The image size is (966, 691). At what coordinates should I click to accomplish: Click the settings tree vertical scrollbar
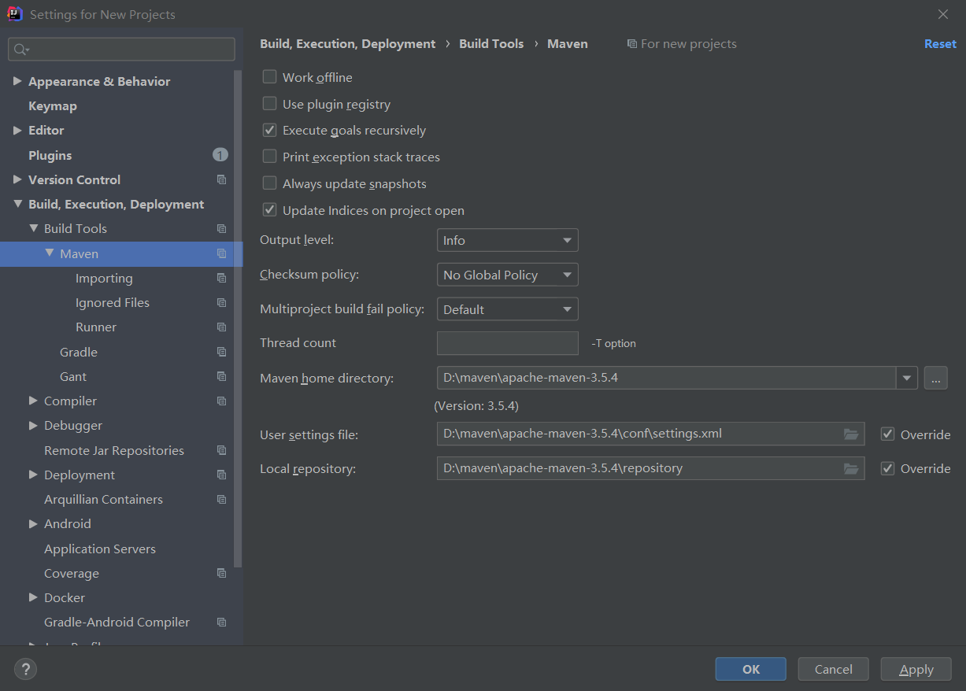239,319
